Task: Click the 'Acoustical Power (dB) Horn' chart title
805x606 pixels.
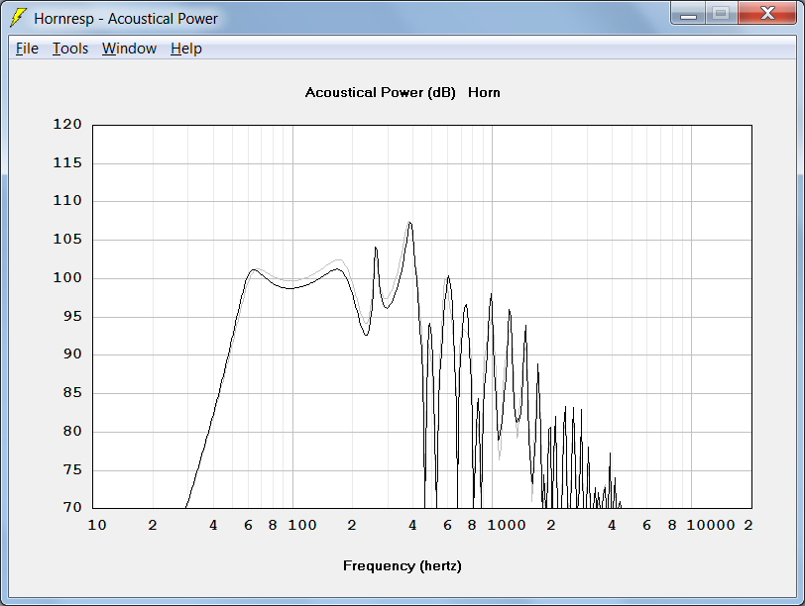Action: (402, 92)
